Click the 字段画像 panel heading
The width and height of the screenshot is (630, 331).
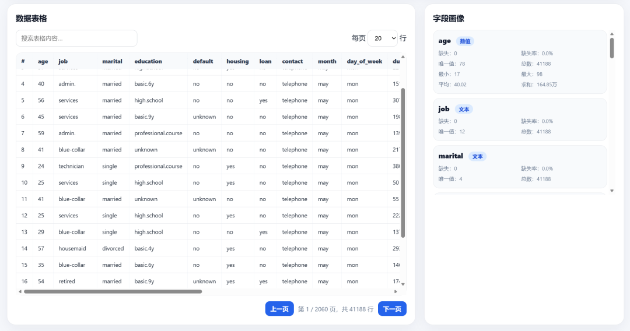point(449,19)
